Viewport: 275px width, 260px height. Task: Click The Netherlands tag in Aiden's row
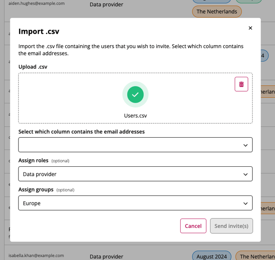217,12
